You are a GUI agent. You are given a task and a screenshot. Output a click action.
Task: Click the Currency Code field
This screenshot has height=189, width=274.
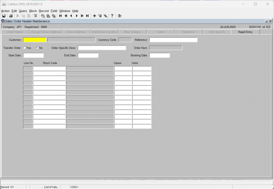125,40
